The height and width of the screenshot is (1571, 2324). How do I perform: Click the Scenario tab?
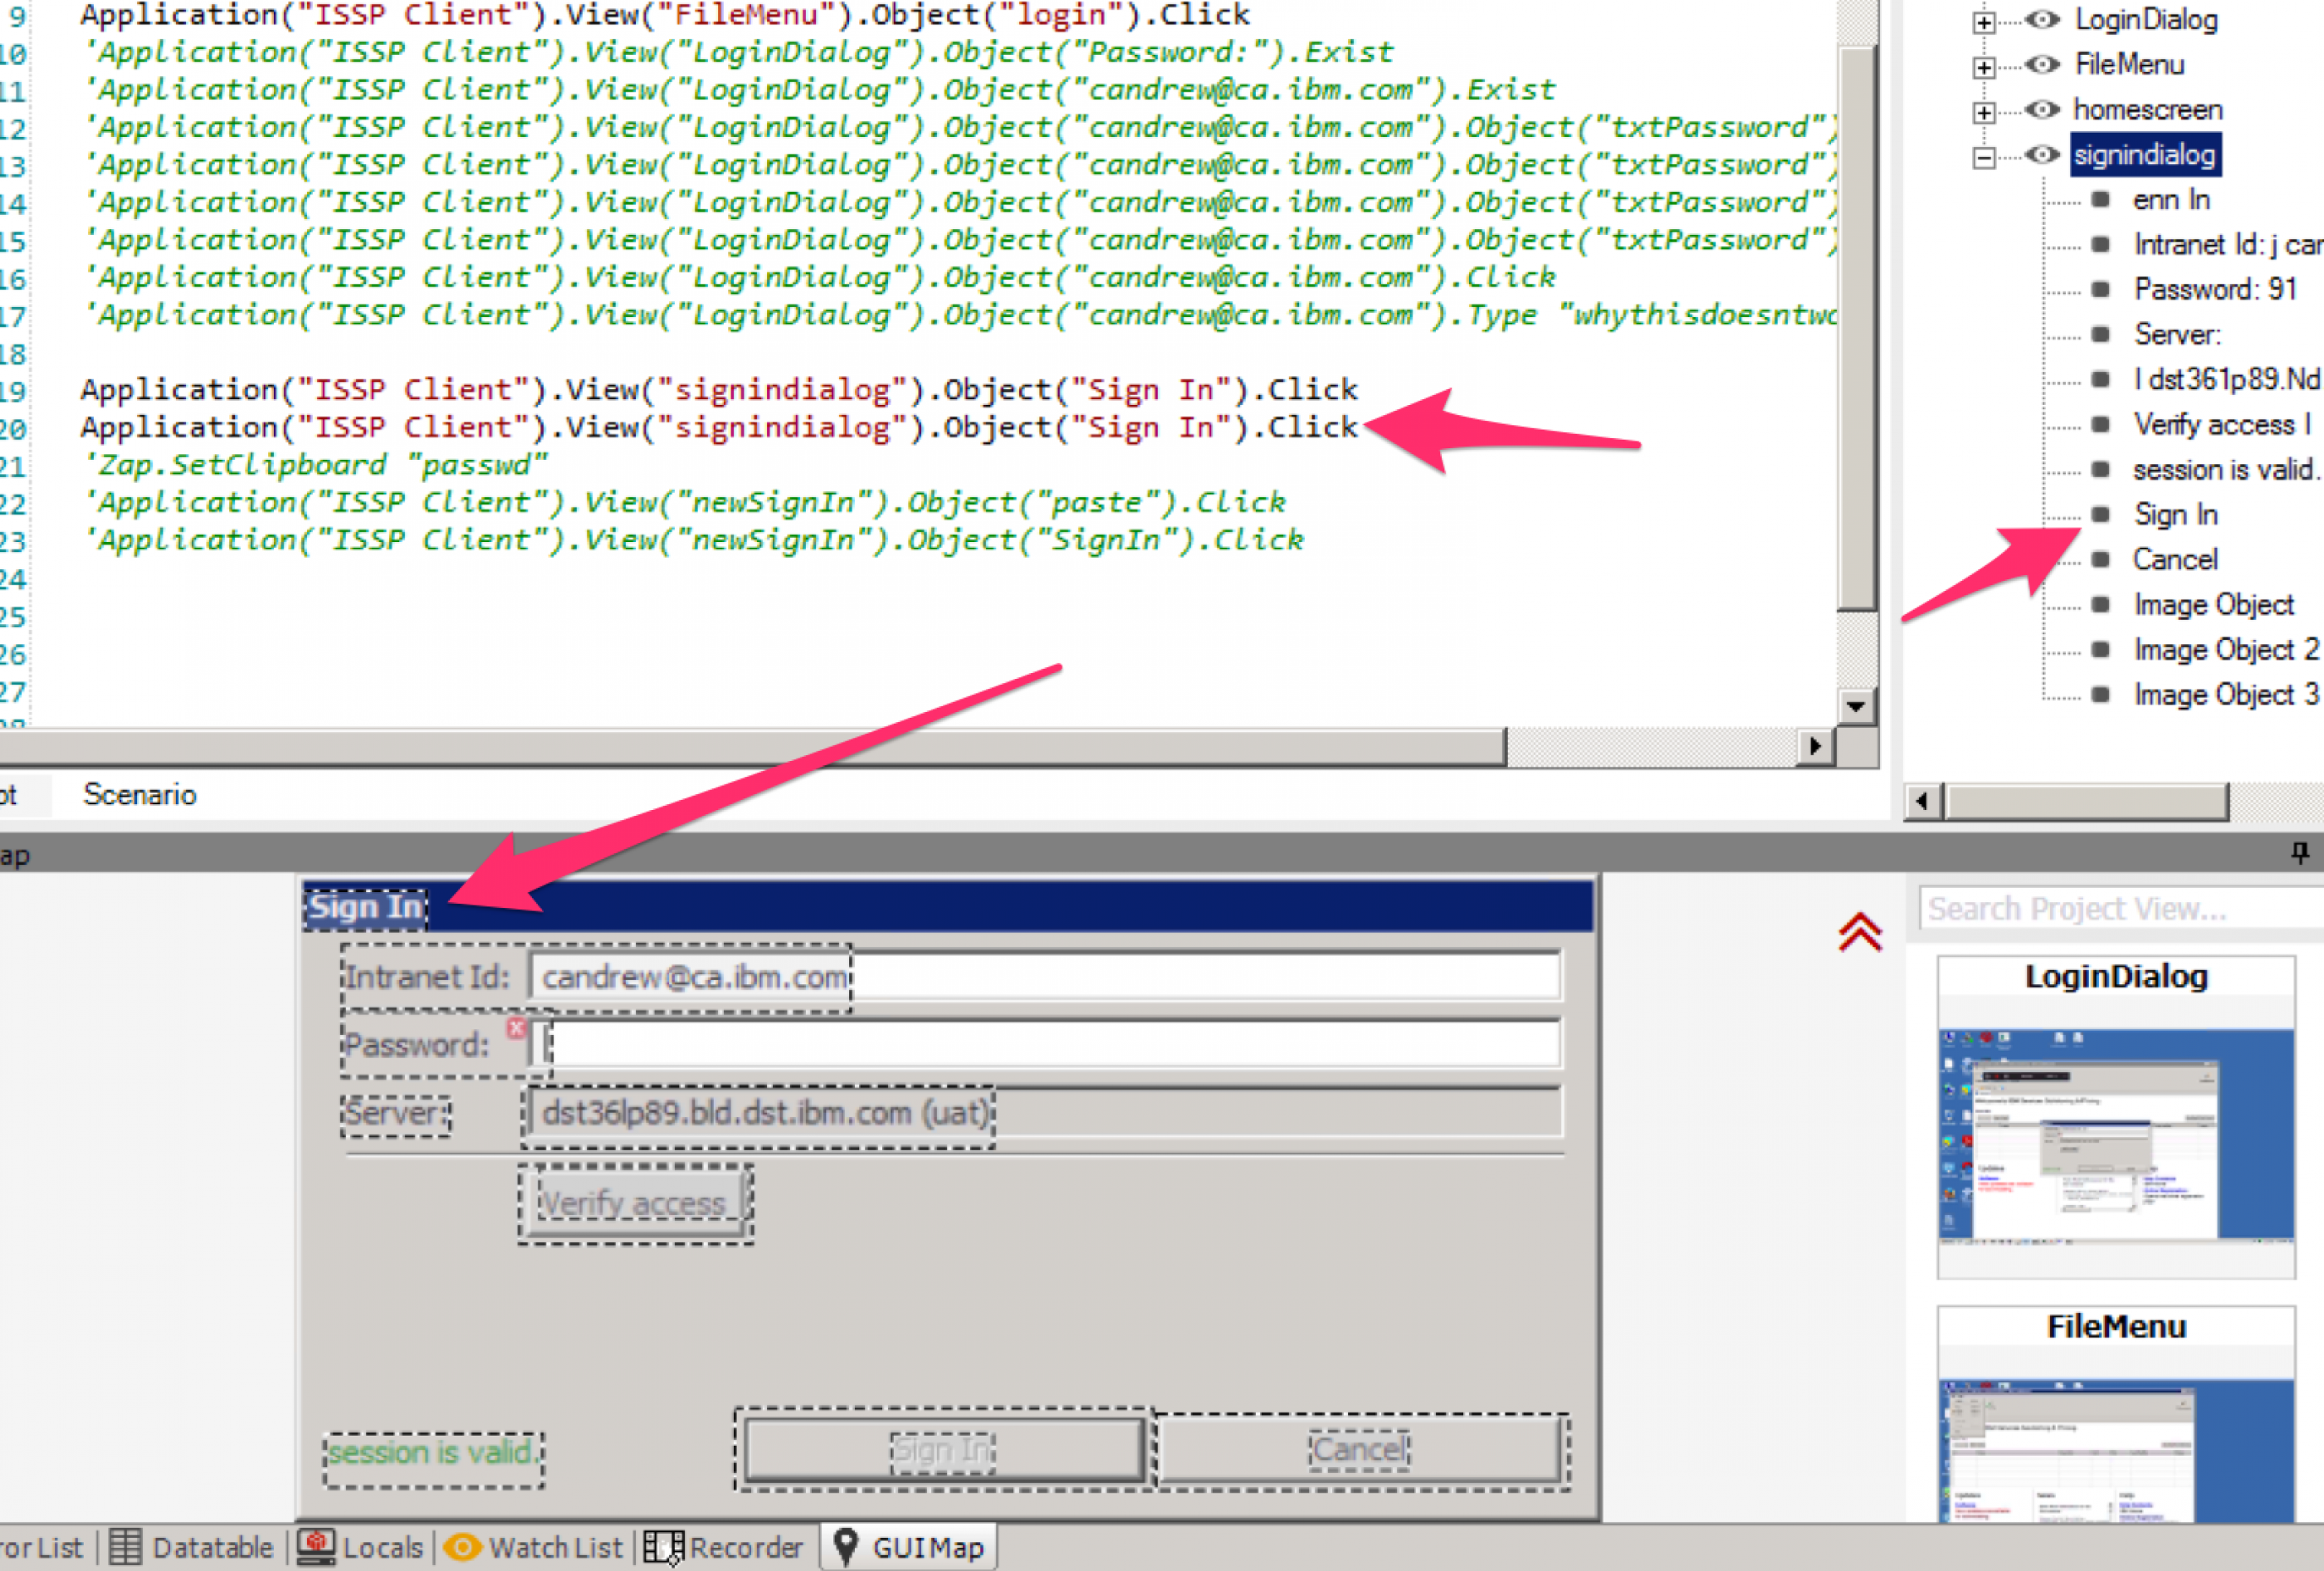tap(140, 795)
